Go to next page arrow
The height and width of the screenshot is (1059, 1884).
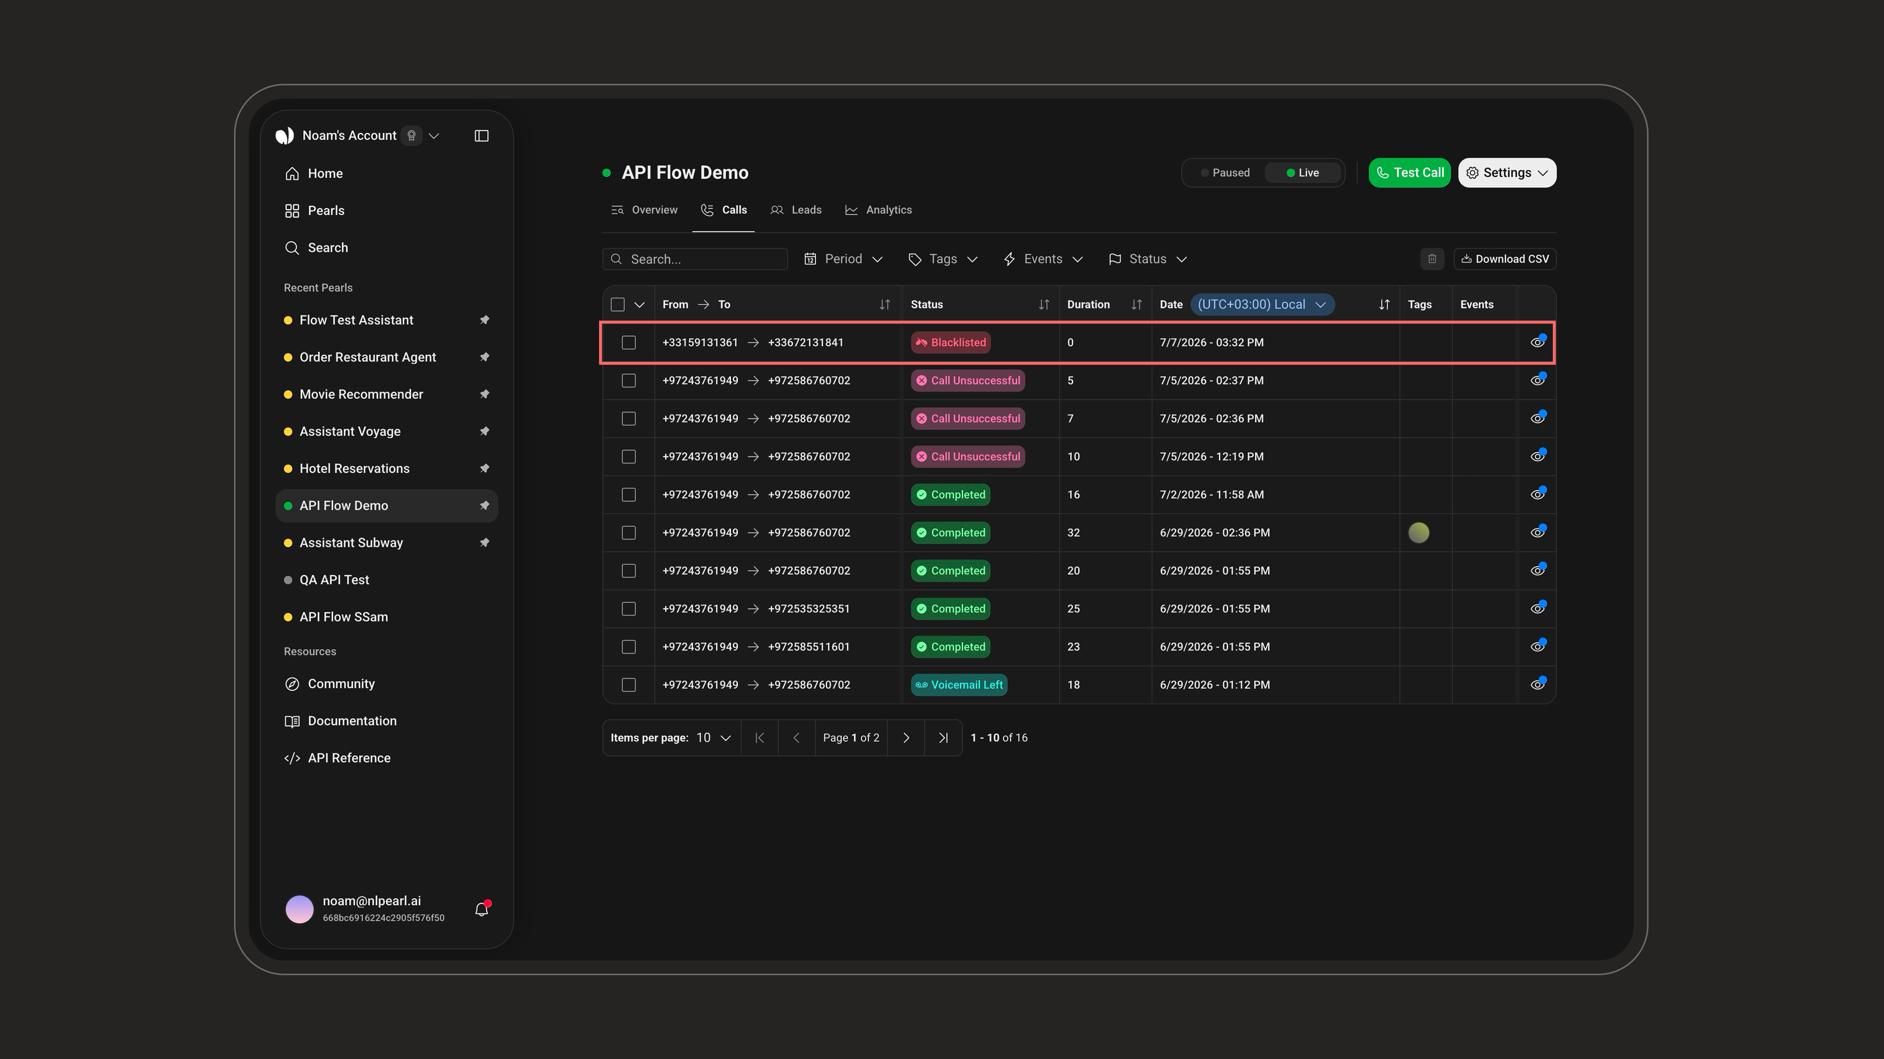(x=906, y=737)
